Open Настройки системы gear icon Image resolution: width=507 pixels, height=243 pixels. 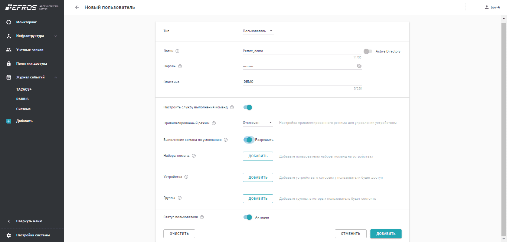[9, 235]
